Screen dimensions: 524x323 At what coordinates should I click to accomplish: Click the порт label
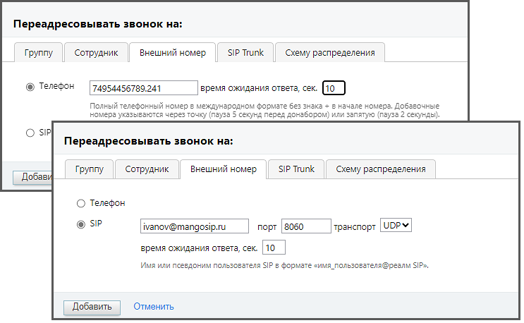[x=267, y=227]
